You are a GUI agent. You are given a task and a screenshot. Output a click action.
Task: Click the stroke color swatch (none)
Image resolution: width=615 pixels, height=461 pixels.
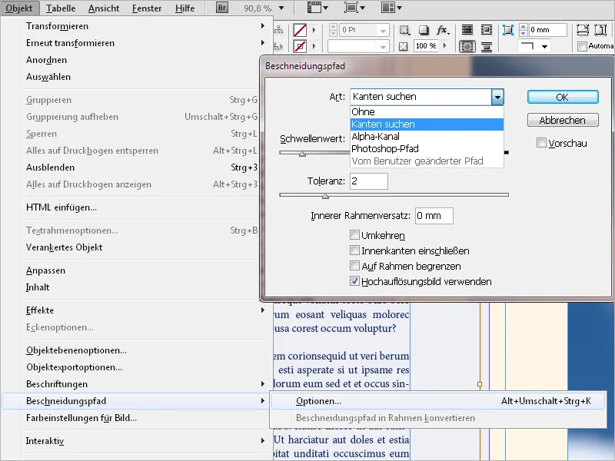(300, 46)
